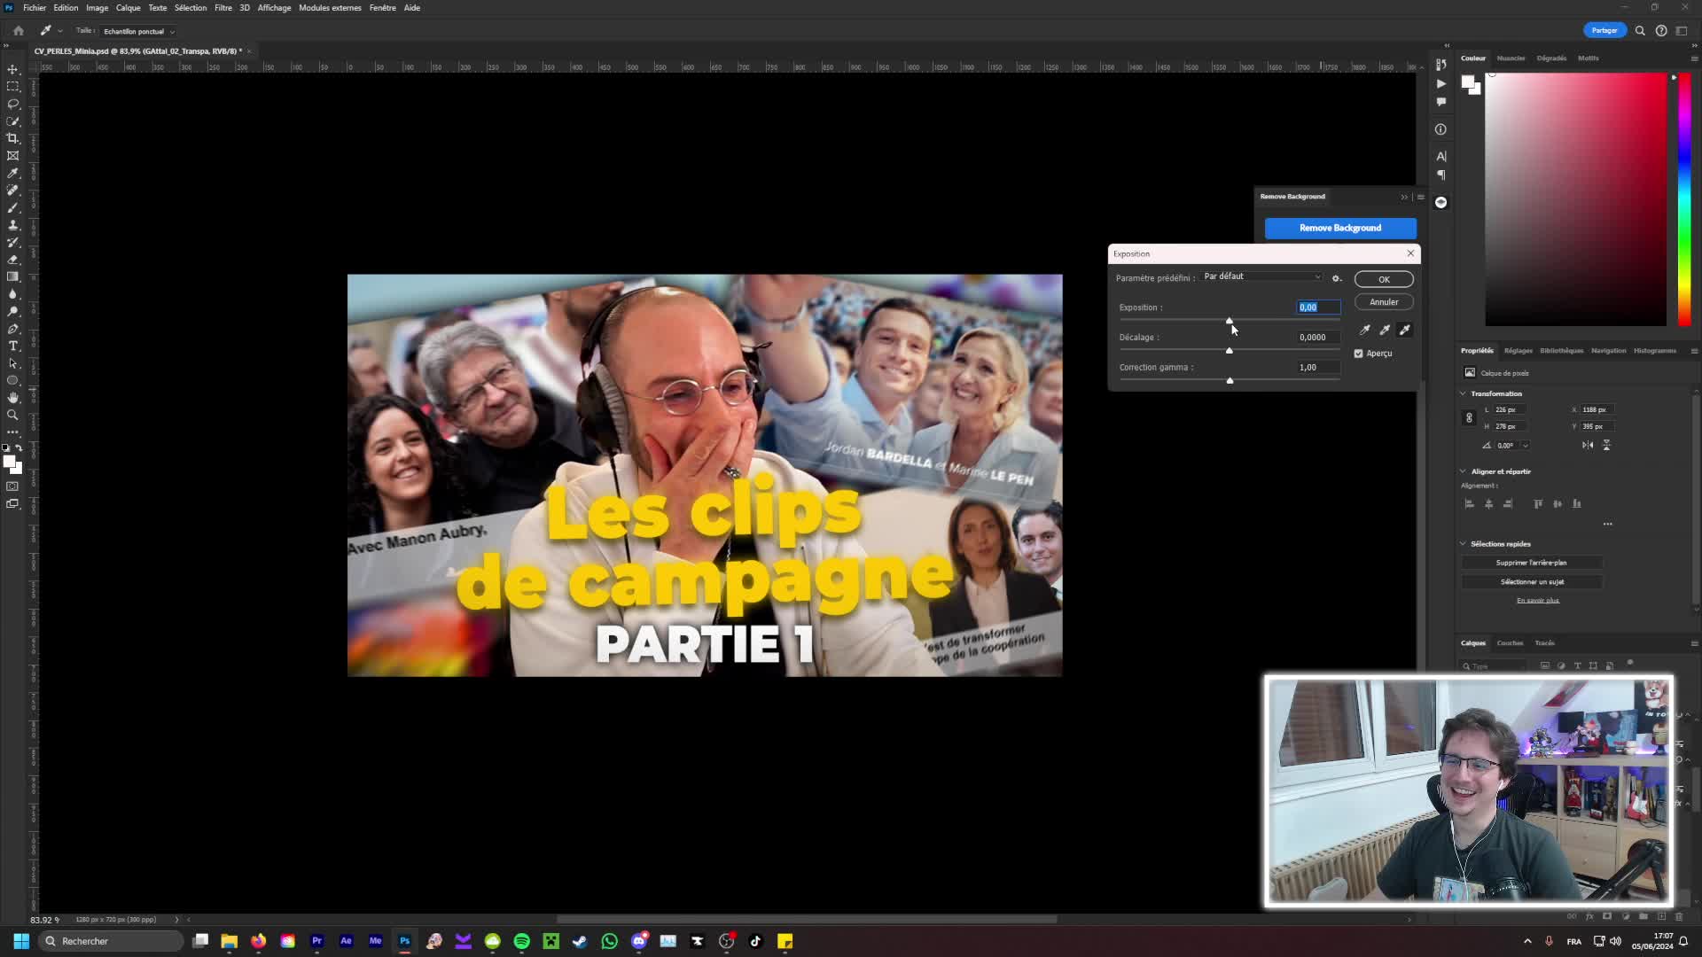Select the Hand tool

click(12, 398)
